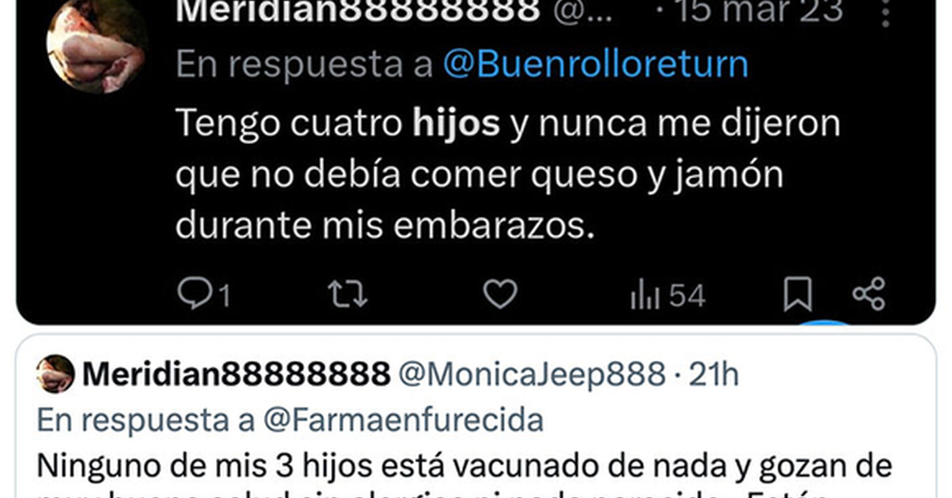Open the large Meridian88888888 profile avatar

coord(97,45)
